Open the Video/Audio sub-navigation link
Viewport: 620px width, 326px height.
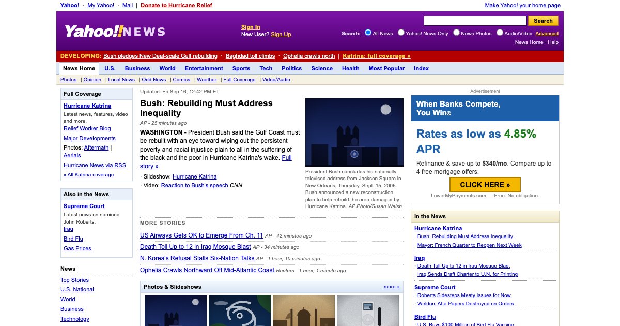[276, 80]
